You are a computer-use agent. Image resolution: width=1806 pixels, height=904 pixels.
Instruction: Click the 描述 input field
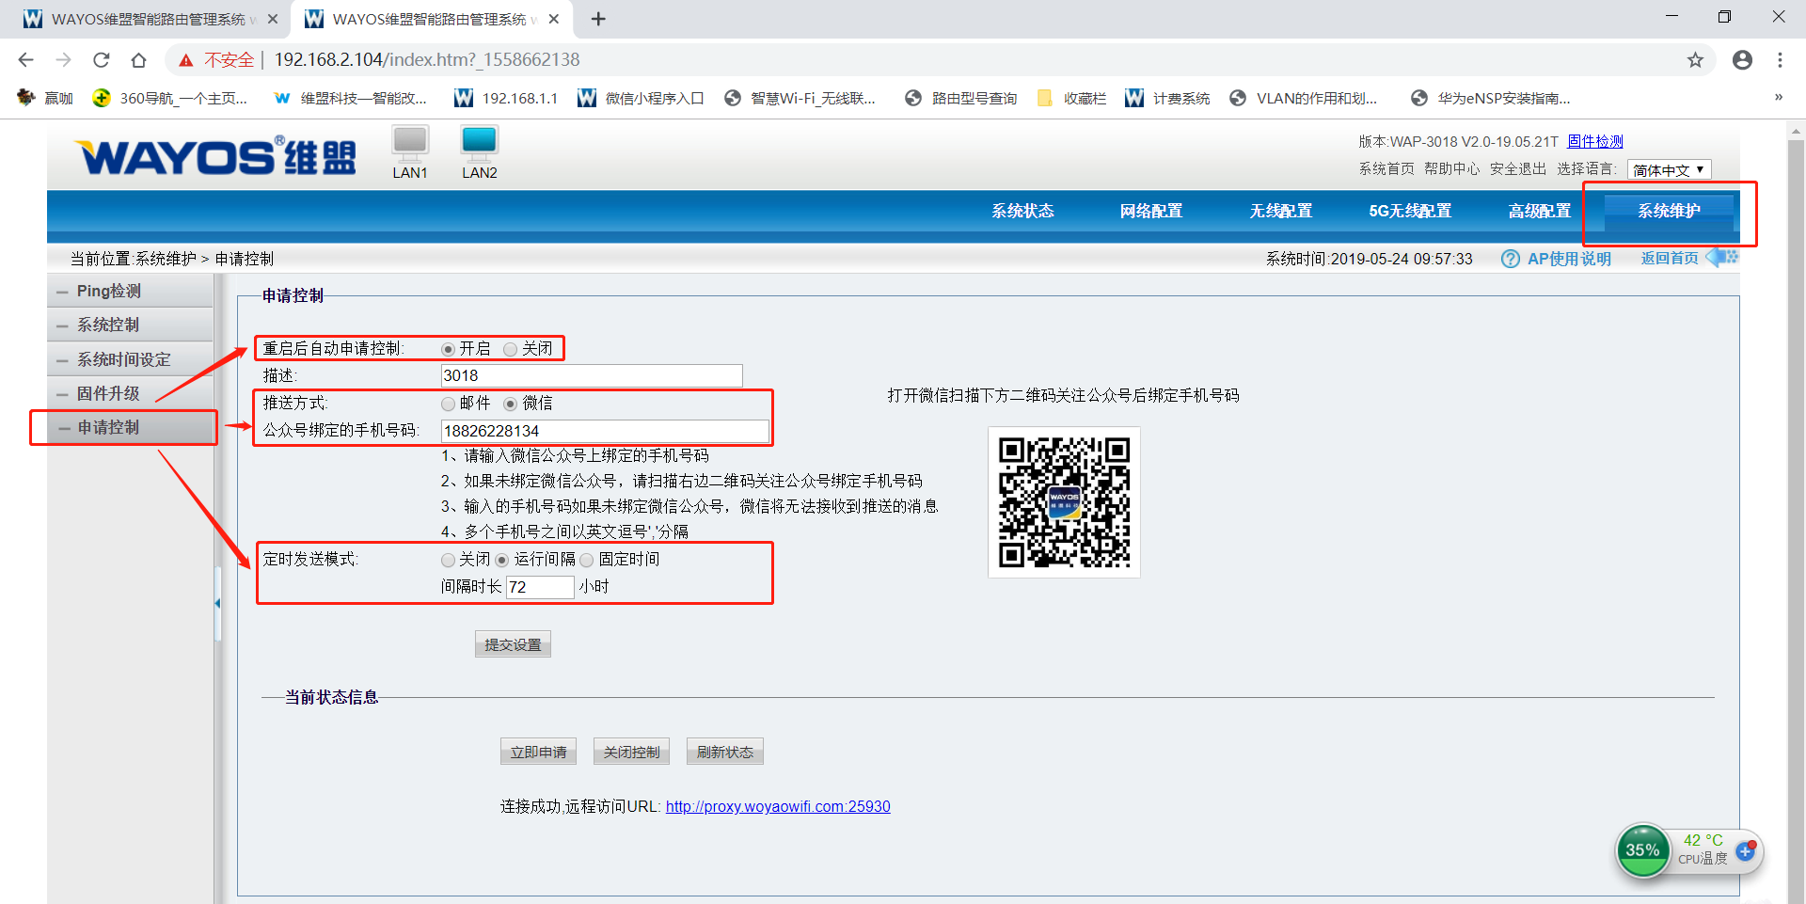pyautogui.click(x=592, y=375)
